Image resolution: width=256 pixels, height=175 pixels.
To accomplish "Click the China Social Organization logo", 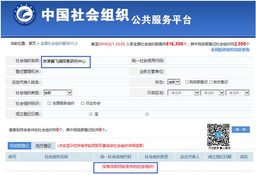I will click(x=25, y=14).
